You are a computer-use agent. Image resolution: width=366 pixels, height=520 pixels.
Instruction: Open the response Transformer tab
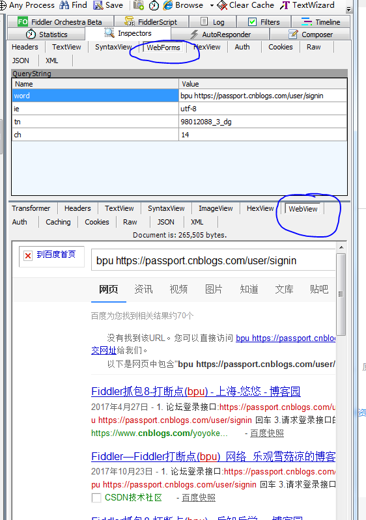(x=31, y=208)
